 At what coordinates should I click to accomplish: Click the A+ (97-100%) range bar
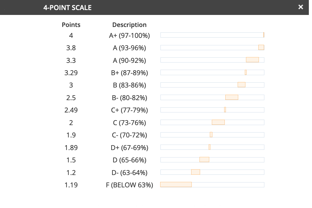click(x=212, y=35)
